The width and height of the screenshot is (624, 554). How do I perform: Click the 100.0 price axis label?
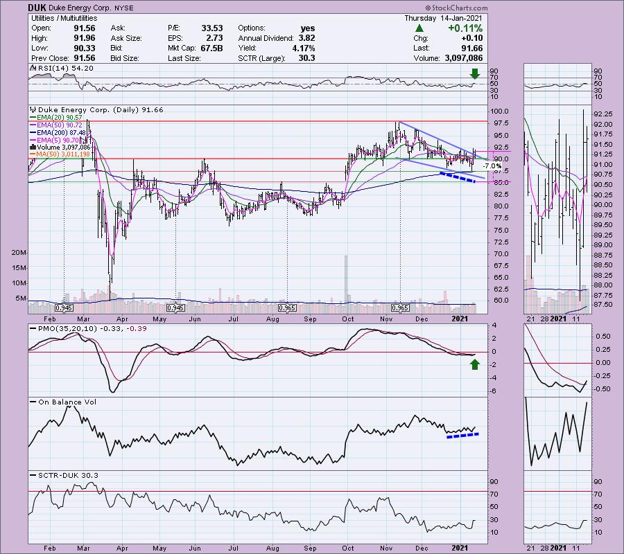[x=499, y=111]
